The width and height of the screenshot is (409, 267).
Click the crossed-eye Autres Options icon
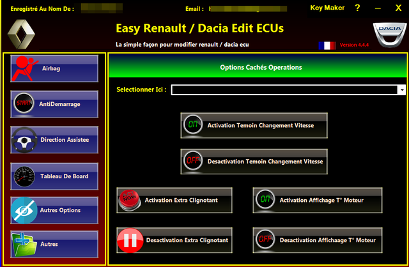click(x=24, y=210)
